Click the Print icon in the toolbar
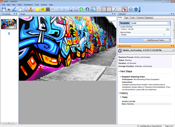175x127 pixels. 9,9
